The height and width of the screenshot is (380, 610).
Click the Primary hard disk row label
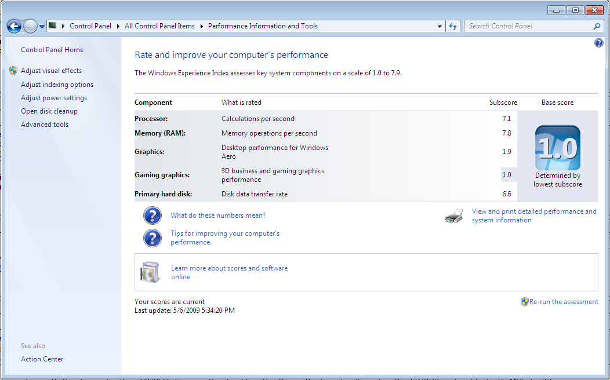click(x=164, y=194)
